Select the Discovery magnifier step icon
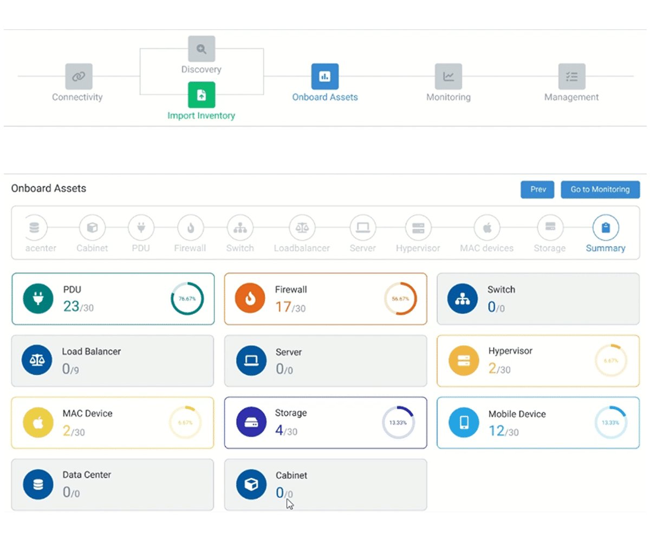This screenshot has height=541, width=650. click(201, 49)
